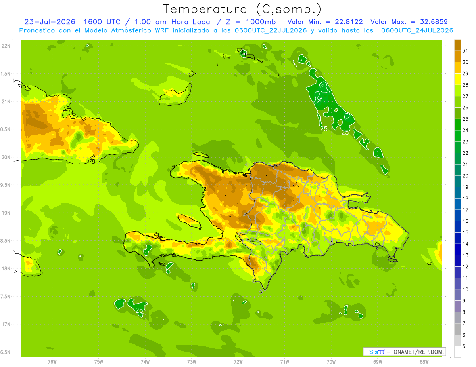Click the legend scale value '28'
476x367 pixels.
click(465, 85)
